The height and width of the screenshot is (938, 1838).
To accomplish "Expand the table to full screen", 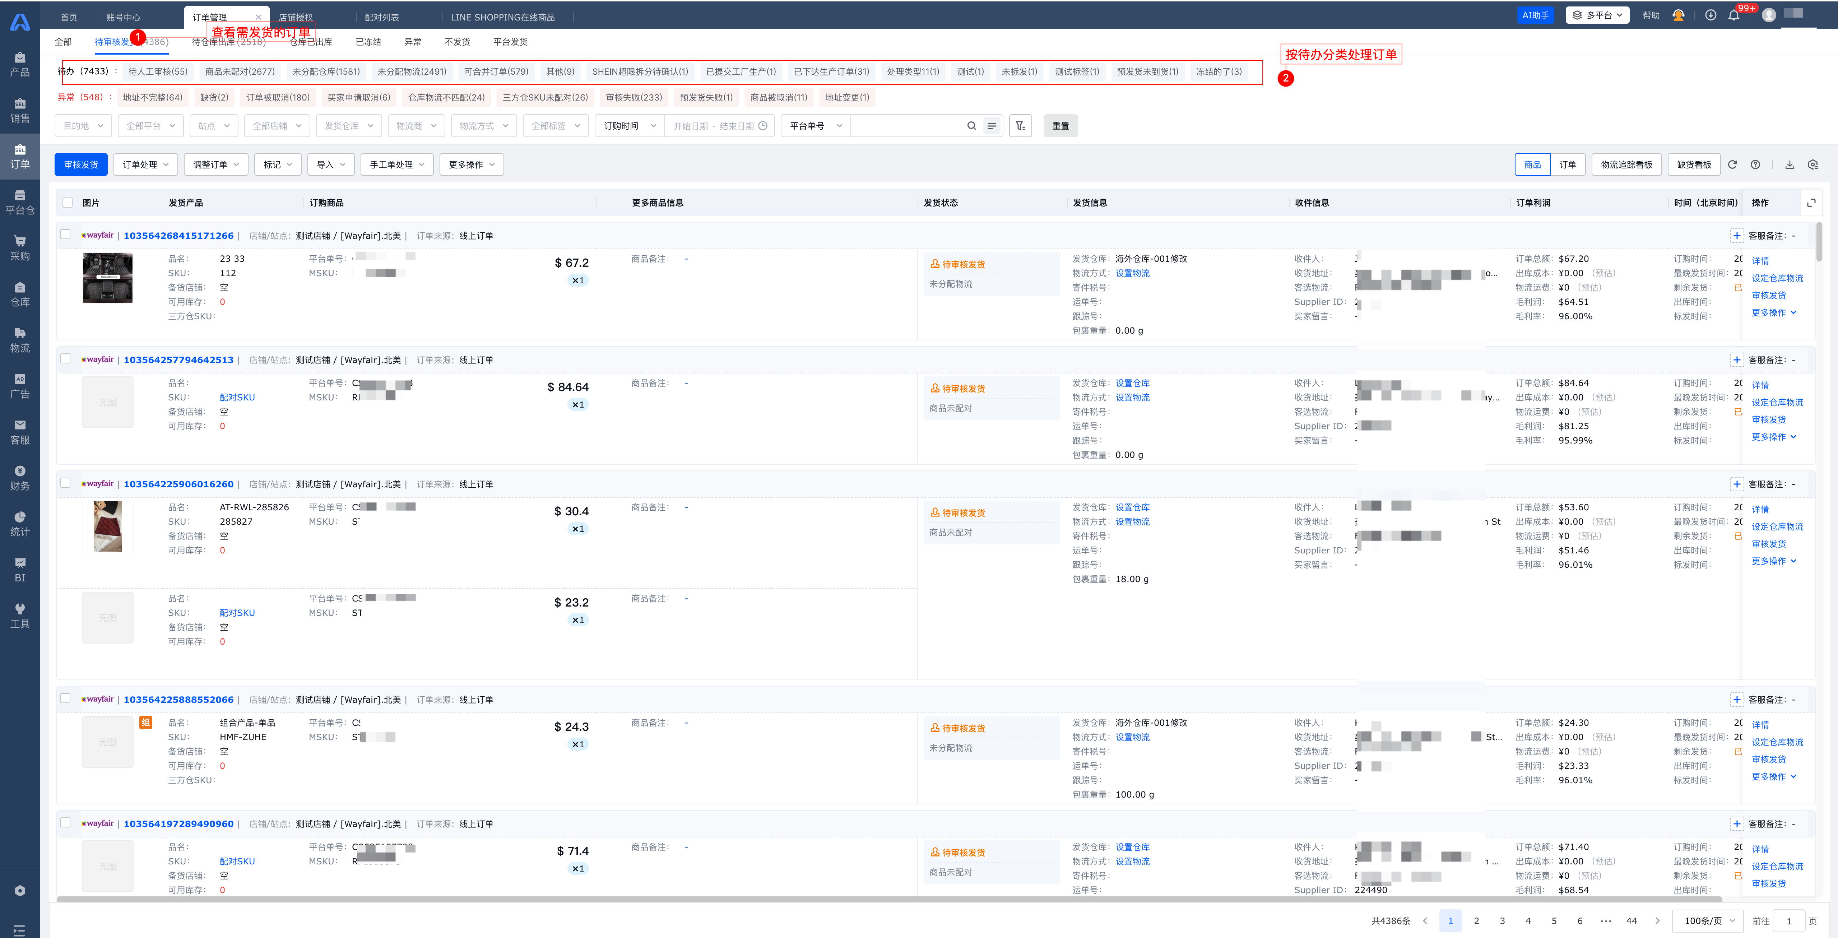I will [1811, 203].
